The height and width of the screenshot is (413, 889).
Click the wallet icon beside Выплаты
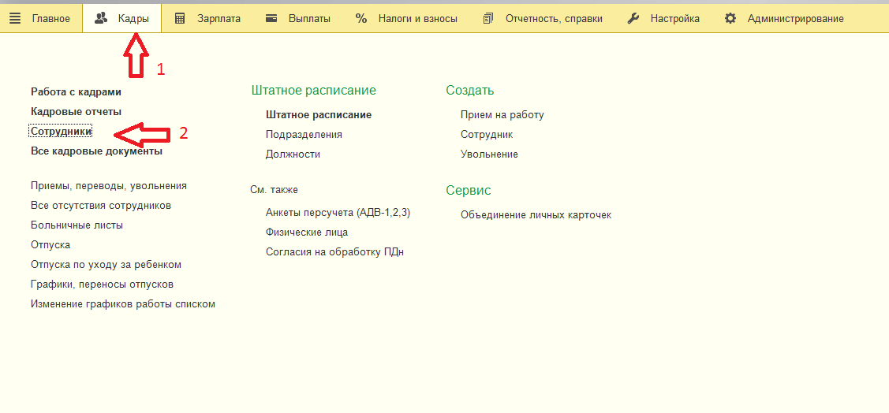pyautogui.click(x=271, y=19)
